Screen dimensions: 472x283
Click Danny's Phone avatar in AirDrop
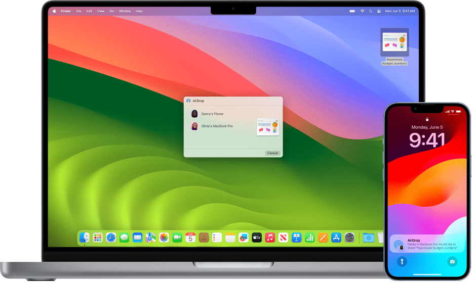pyautogui.click(x=194, y=114)
